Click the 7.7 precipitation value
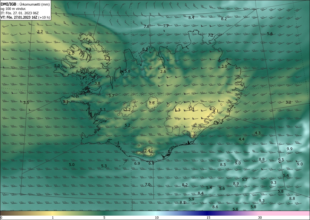Image resolution: width=310 pixels, height=220 pixels. (166, 26)
